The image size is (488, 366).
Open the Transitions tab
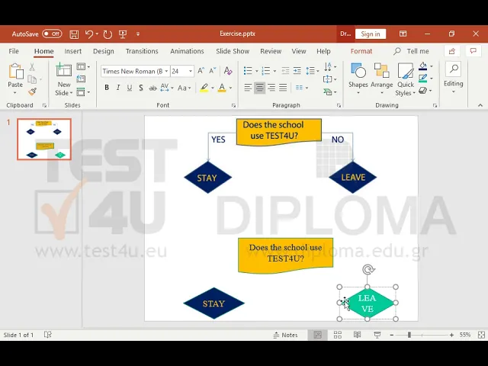click(x=142, y=51)
